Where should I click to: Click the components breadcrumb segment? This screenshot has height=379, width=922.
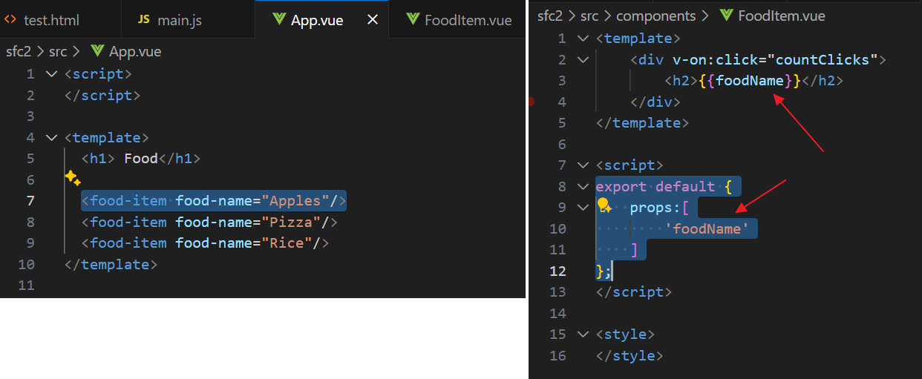click(656, 16)
